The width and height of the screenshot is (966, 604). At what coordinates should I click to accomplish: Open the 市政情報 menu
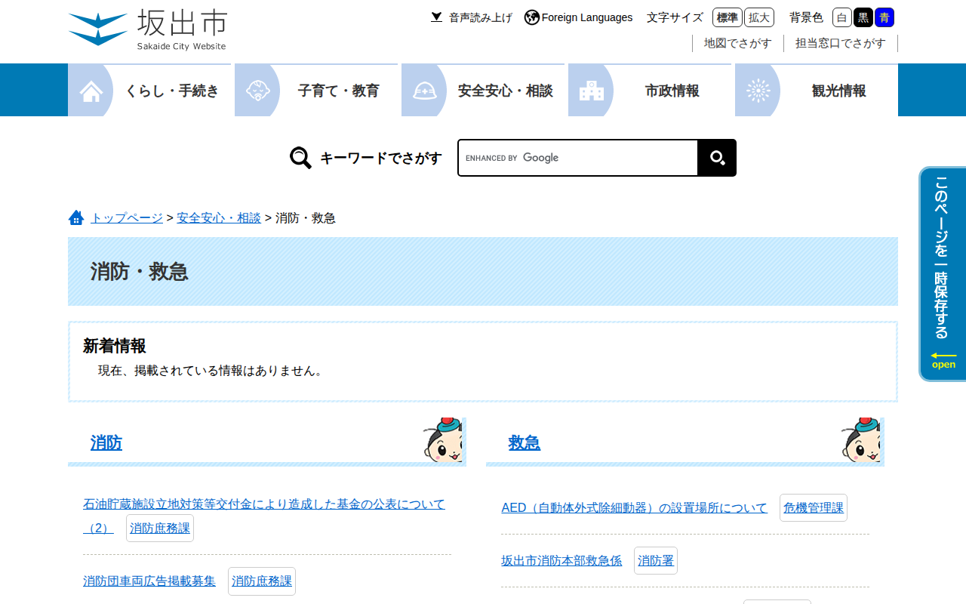[x=650, y=91]
